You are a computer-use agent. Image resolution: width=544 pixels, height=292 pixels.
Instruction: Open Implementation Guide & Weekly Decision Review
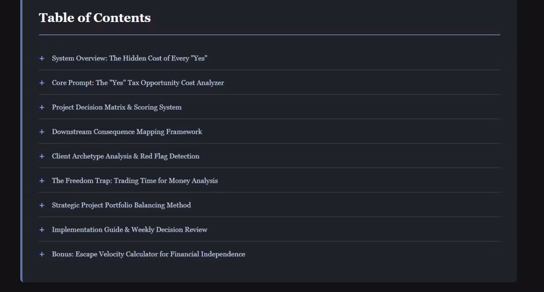click(130, 230)
